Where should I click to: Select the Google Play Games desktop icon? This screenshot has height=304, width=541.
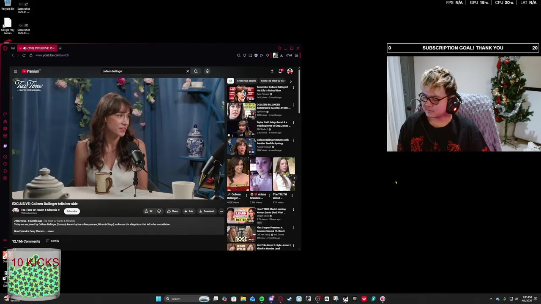[x=8, y=26]
